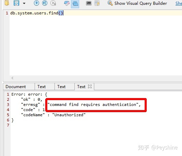The width and height of the screenshot is (182, 156).
Task: Click the "Unauthorized" codeName value
Action: pos(69,115)
